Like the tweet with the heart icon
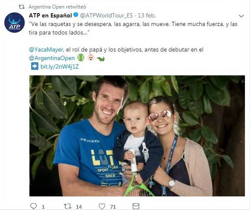The width and height of the screenshot is (250, 210). point(102,206)
